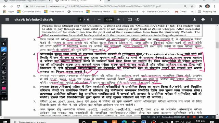Open the Windows Media bookmark

click(98, 12)
